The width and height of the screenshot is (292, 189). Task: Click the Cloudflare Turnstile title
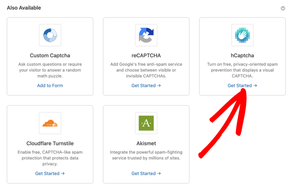50,143
